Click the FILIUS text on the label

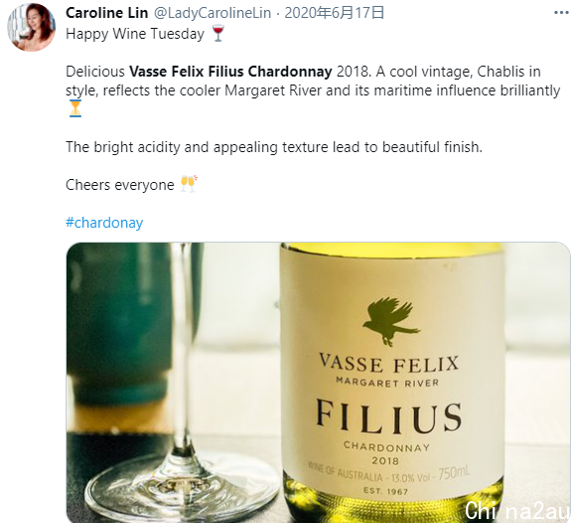pyautogui.click(x=388, y=418)
